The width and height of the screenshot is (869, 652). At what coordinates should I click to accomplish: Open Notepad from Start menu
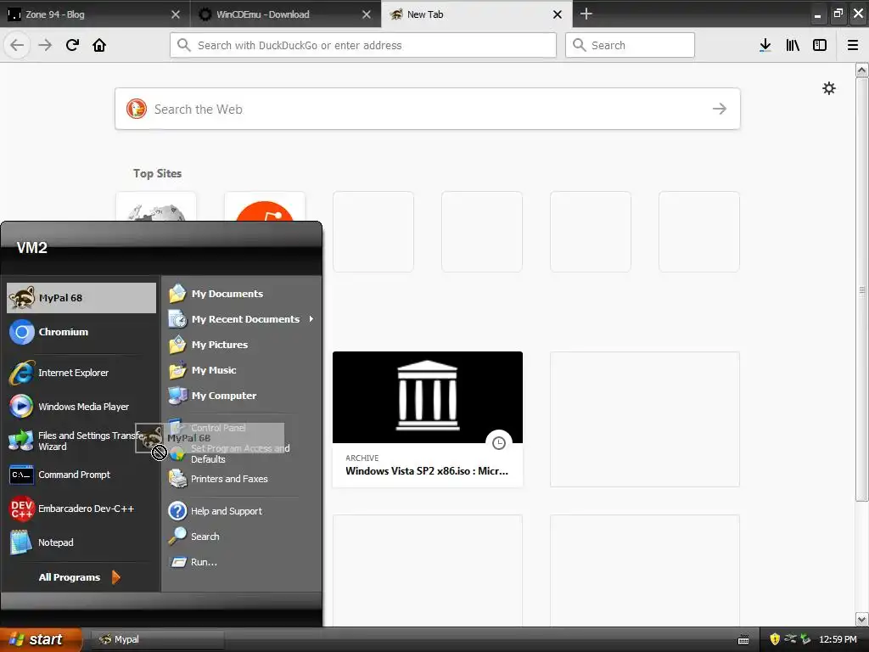(x=81, y=542)
